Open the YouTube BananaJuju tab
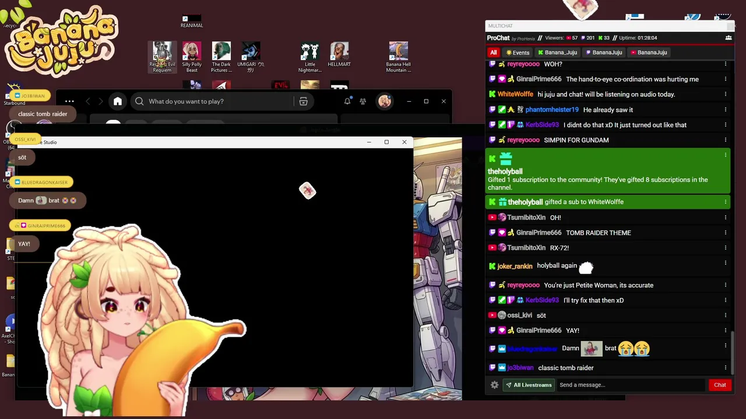Screen dimensions: 746x419 648,52
